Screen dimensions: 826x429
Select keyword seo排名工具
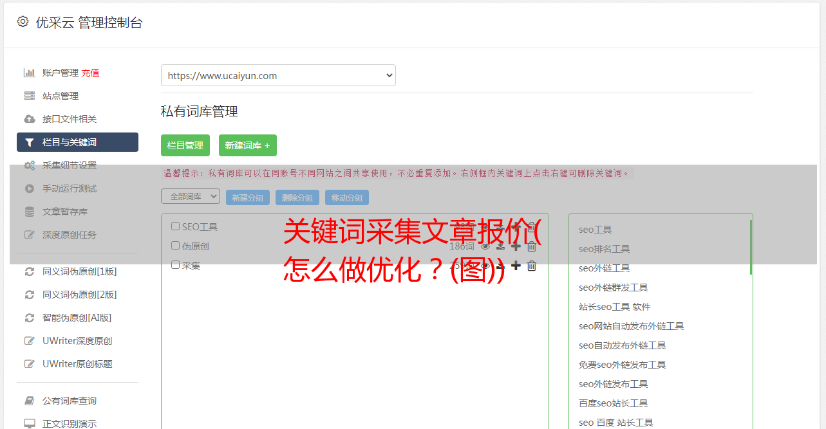coord(605,249)
